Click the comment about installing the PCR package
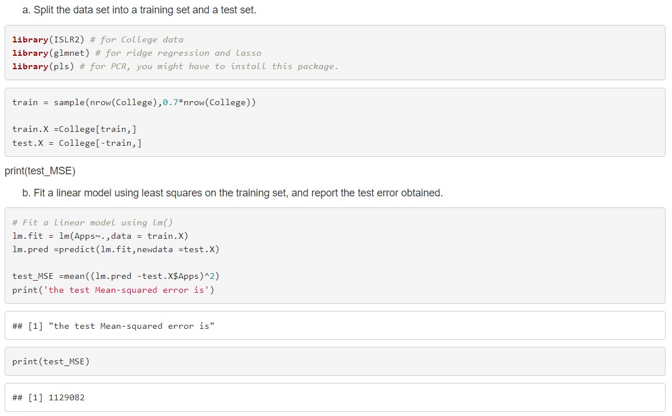 (209, 66)
